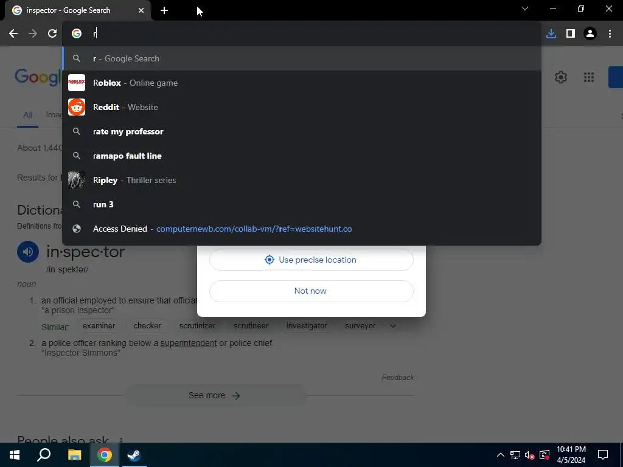The height and width of the screenshot is (467, 623).
Task: Click the forward navigation arrow
Action: click(x=33, y=34)
